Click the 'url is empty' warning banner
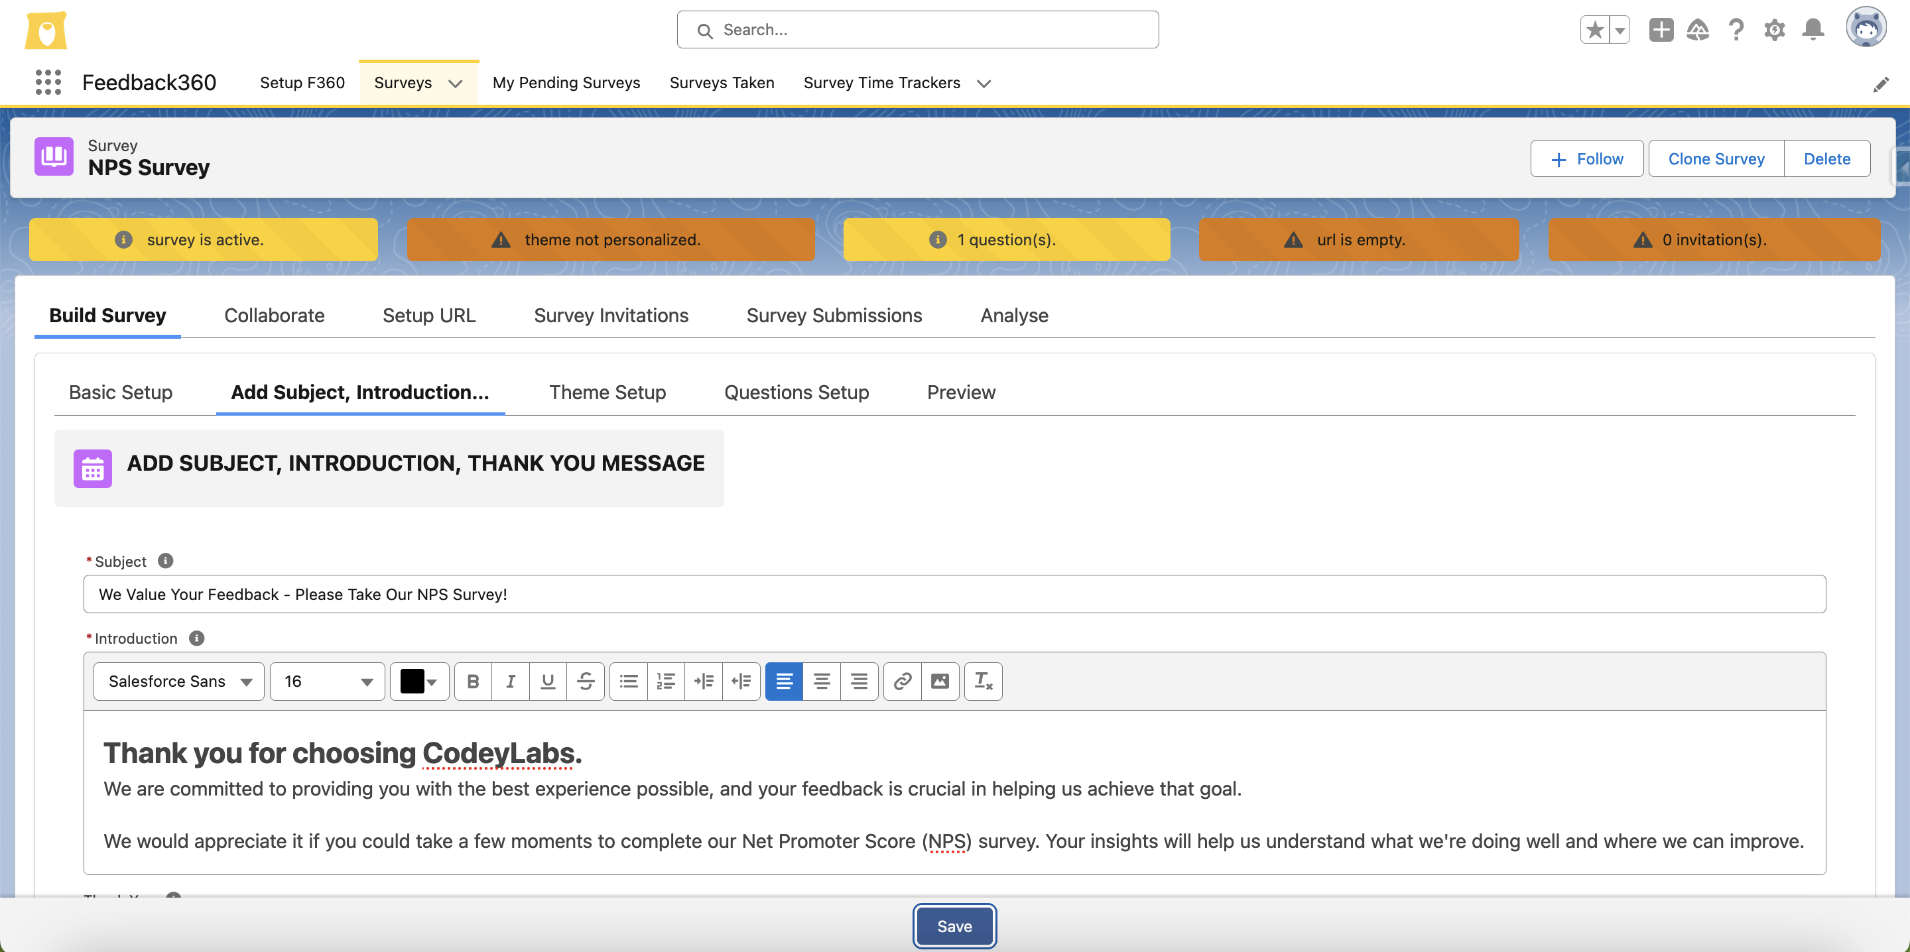Screen dimensions: 1910x952 click(1358, 239)
